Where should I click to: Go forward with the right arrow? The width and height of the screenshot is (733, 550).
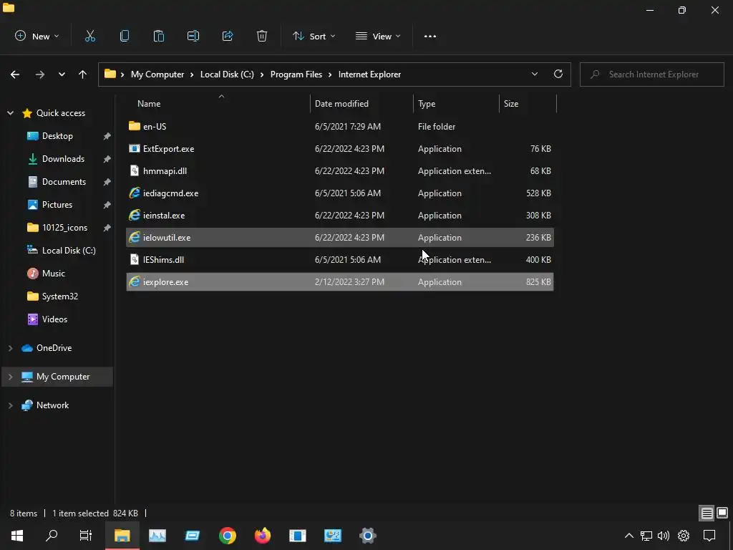pos(40,74)
